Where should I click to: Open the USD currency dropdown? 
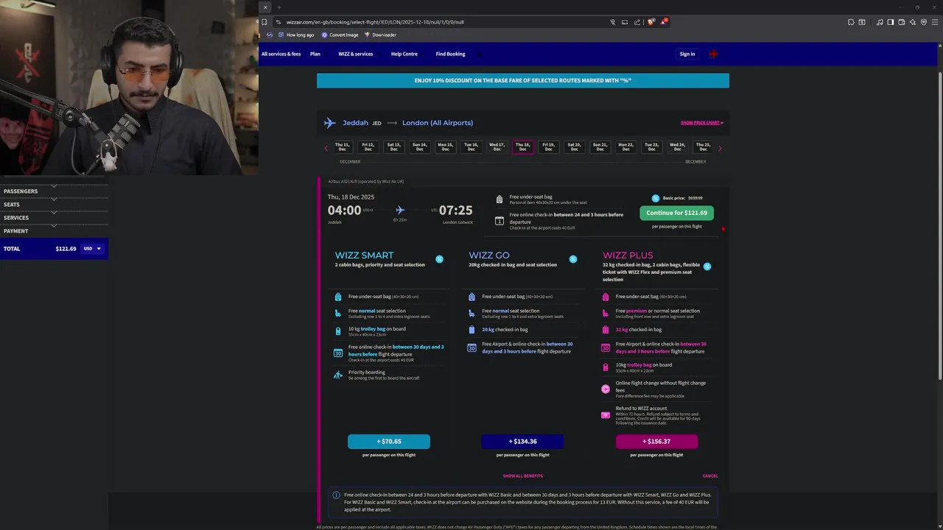[x=92, y=249]
